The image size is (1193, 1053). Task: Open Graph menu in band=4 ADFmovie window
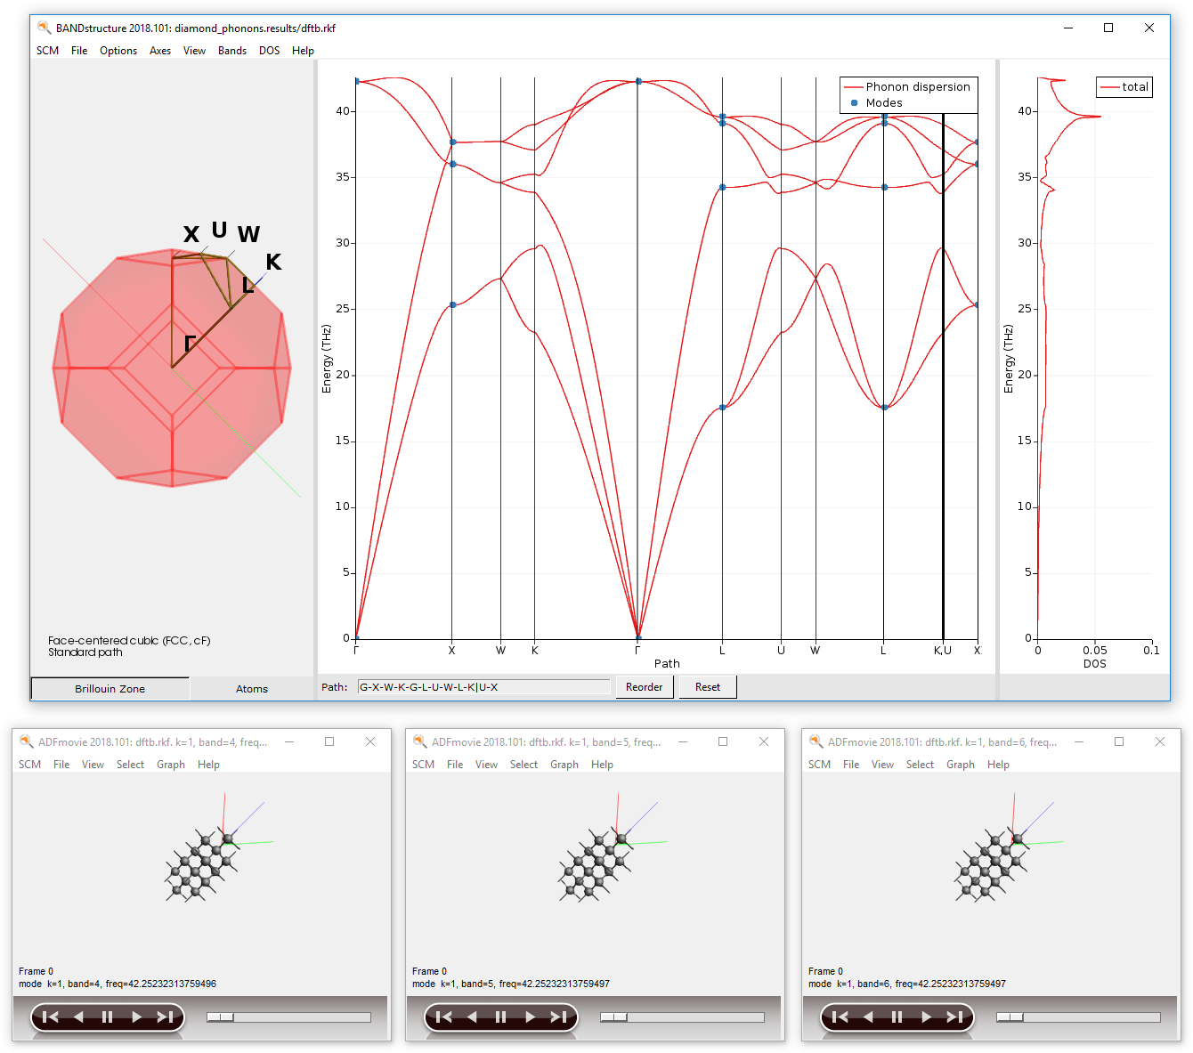(171, 765)
